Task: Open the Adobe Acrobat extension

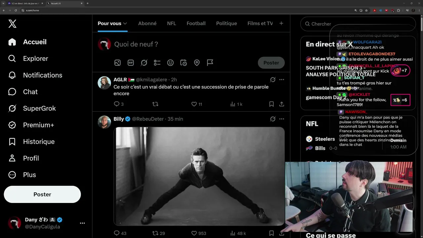Action: pyautogui.click(x=374, y=10)
